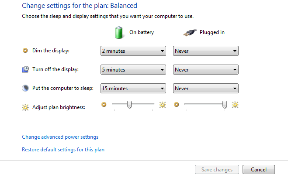288x181 pixels.
Task: Click the dim sun icon left of plugged-in brightness slider
Action: coord(177,105)
